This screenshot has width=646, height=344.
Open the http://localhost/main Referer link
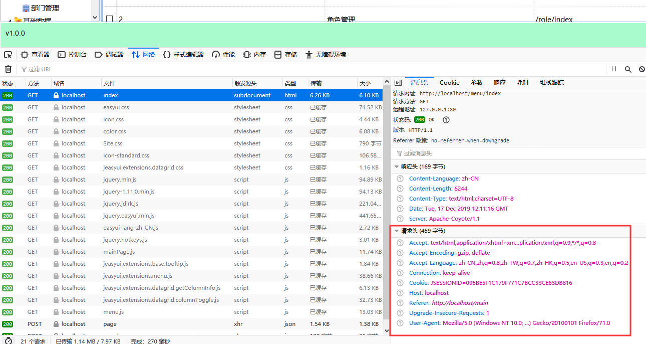click(x=460, y=303)
